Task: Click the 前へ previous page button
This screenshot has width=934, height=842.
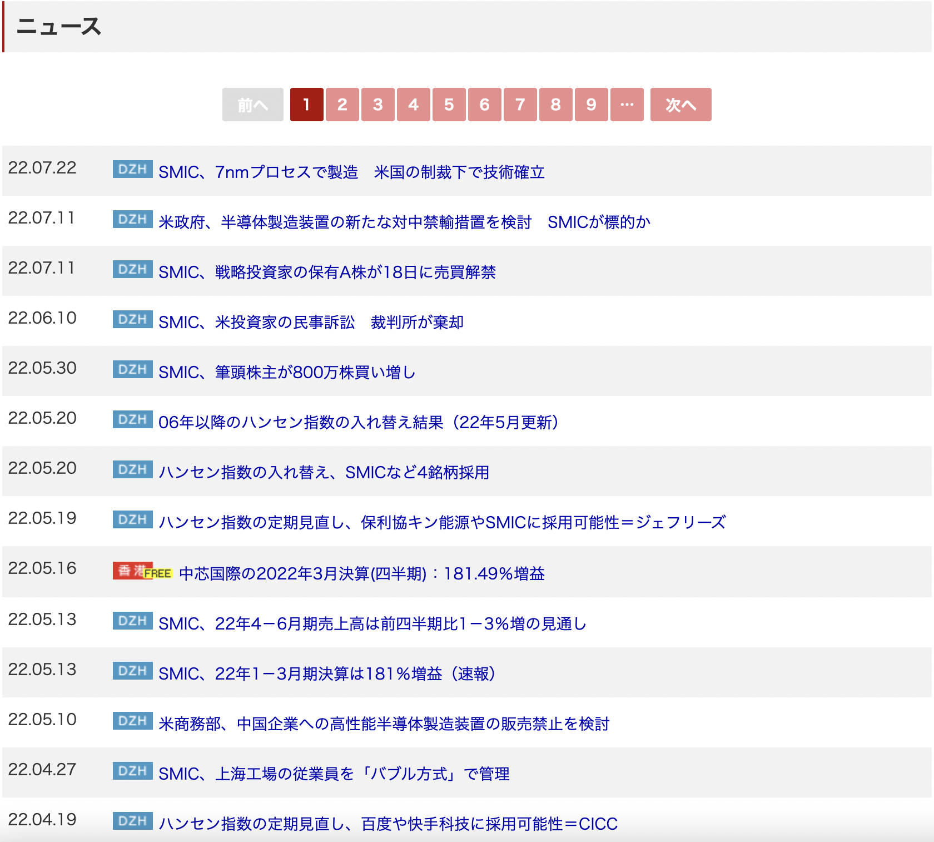Action: click(x=252, y=105)
